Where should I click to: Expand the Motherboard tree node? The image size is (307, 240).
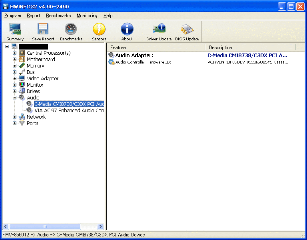pos(15,60)
